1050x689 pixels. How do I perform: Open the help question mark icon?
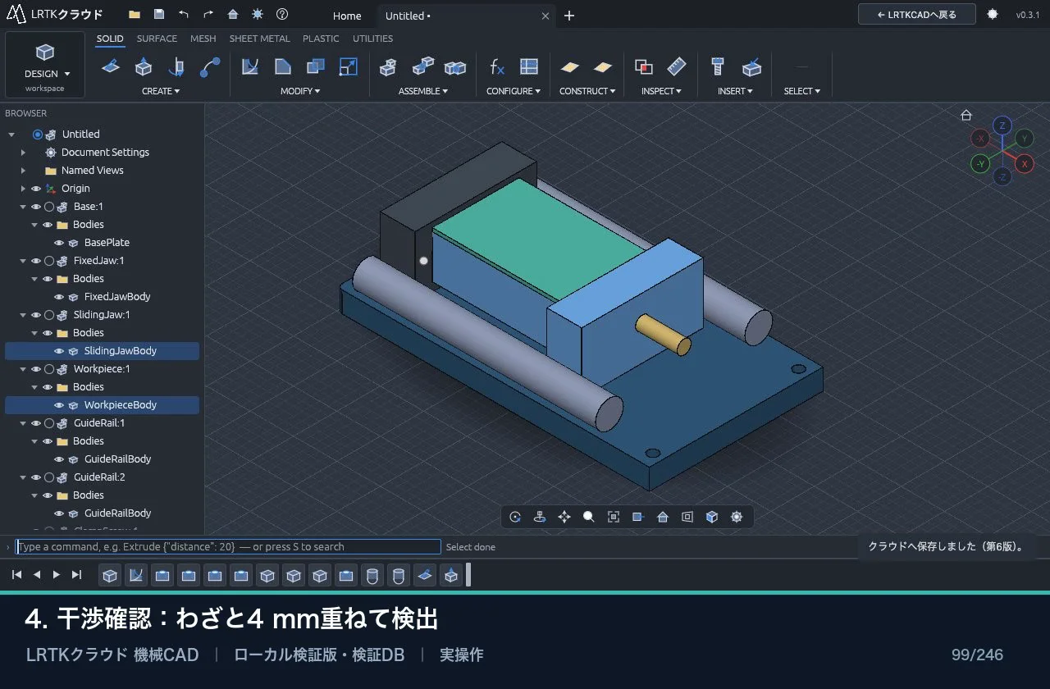point(282,15)
